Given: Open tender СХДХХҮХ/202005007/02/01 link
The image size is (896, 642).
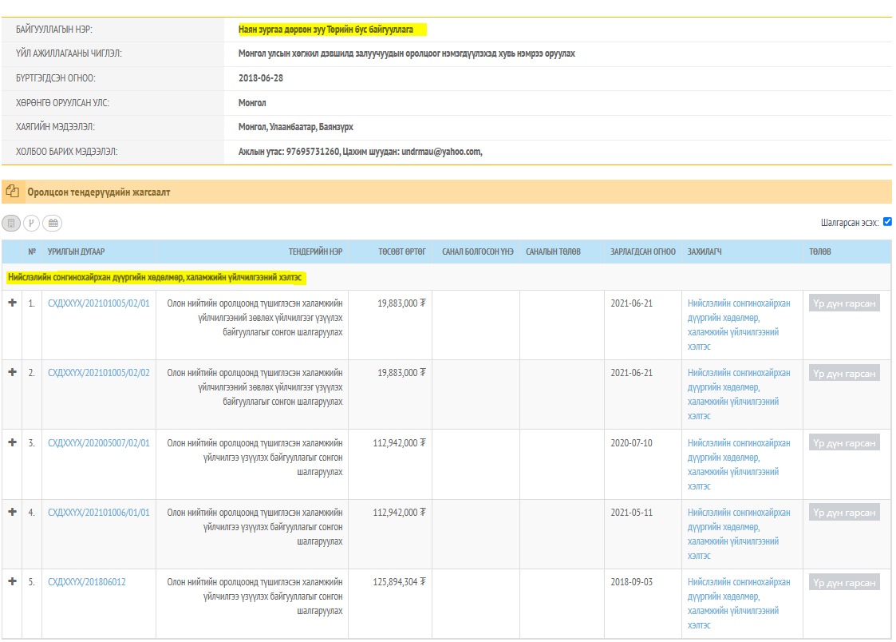Looking at the screenshot, I should tap(98, 443).
